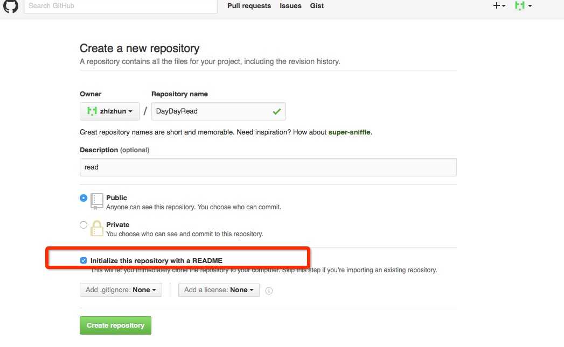The image size is (564, 347).
Task: Click into the Repository name field
Action: pos(219,111)
